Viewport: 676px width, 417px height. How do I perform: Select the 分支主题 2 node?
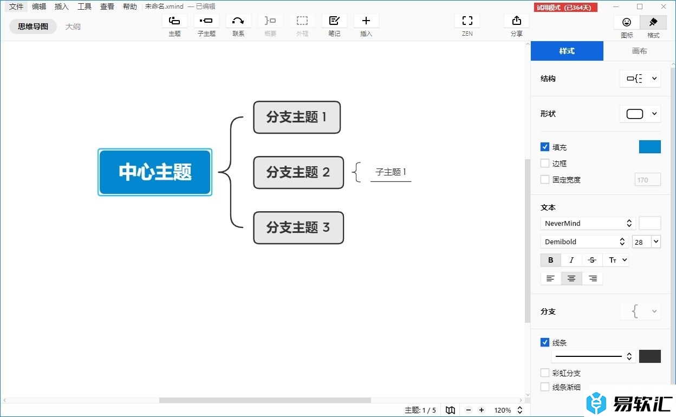[298, 172]
